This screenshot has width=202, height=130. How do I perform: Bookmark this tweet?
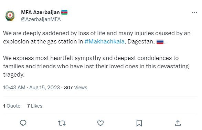pyautogui.click(x=139, y=123)
